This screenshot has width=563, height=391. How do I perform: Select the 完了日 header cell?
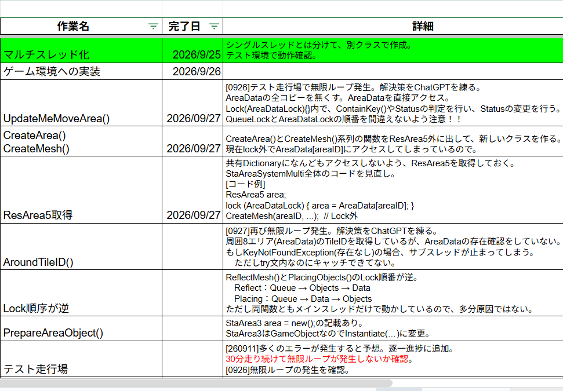pyautogui.click(x=192, y=26)
